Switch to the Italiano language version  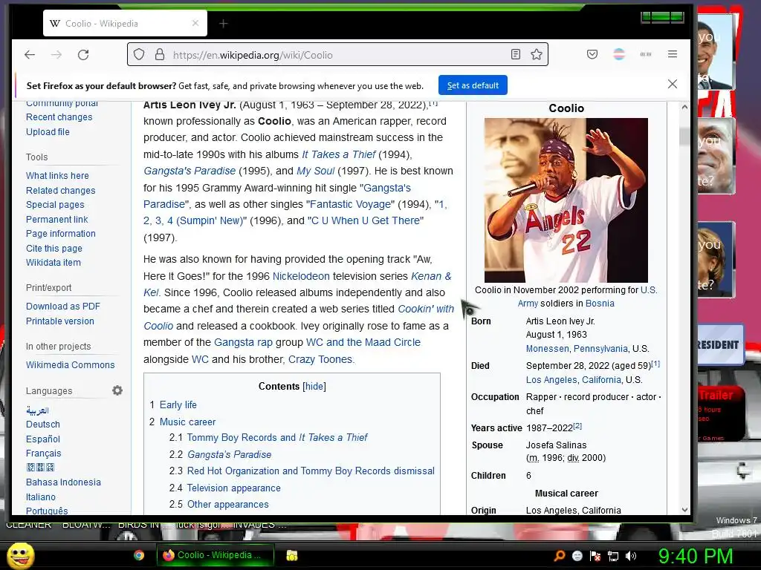[41, 497]
